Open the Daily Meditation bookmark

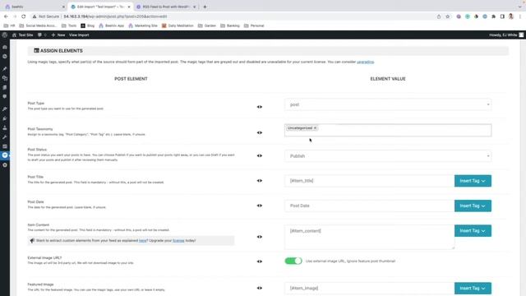178,25
